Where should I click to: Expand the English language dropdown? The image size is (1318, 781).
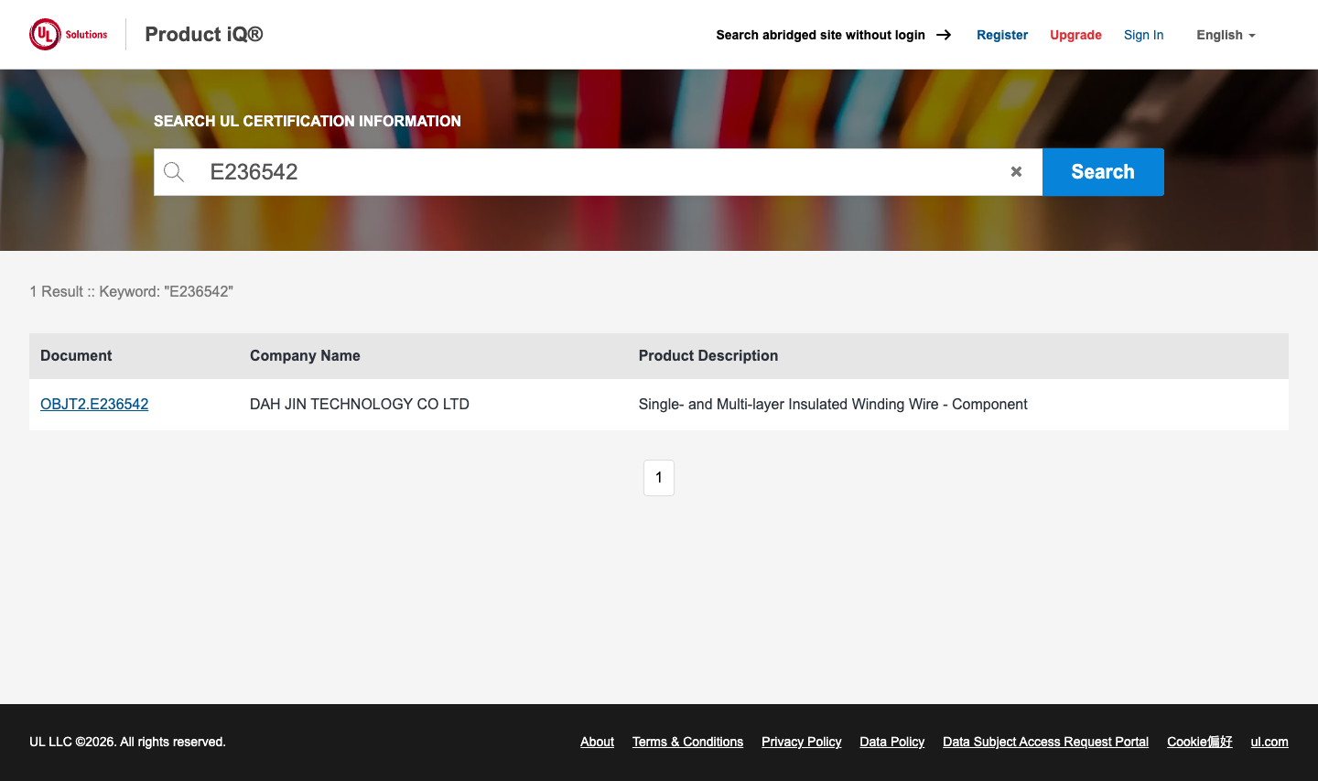click(1226, 35)
